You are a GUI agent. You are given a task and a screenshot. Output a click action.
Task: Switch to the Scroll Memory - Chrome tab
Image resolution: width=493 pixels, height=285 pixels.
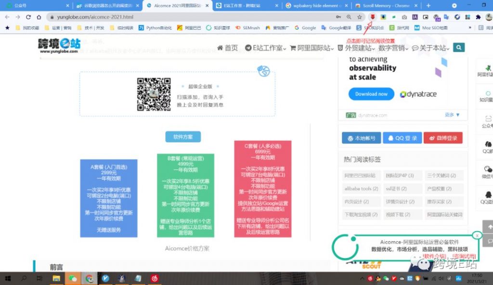(387, 6)
